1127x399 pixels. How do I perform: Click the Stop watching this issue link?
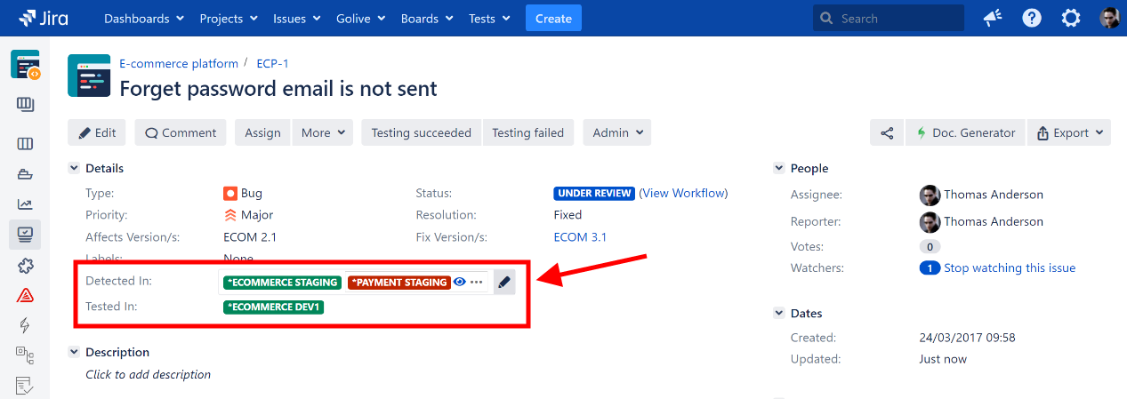coord(1009,268)
